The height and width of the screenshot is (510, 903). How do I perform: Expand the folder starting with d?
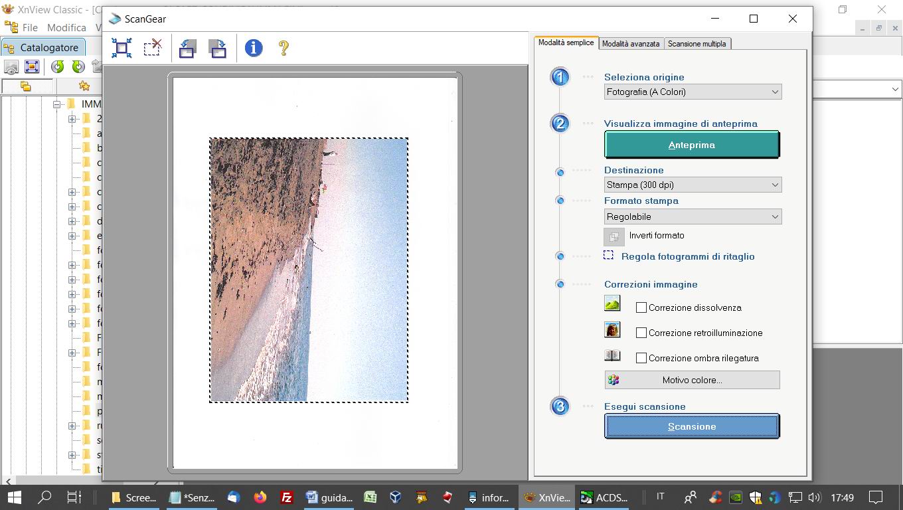72,221
